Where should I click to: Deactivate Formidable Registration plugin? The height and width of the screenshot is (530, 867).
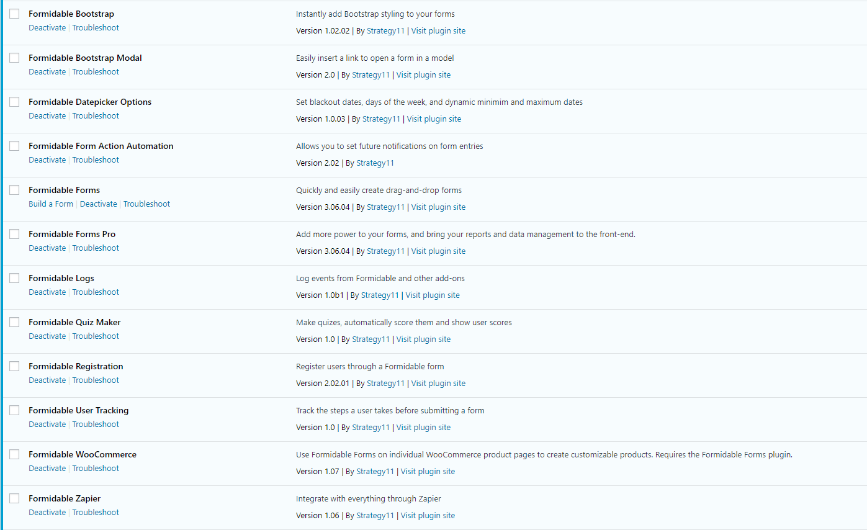click(x=47, y=380)
